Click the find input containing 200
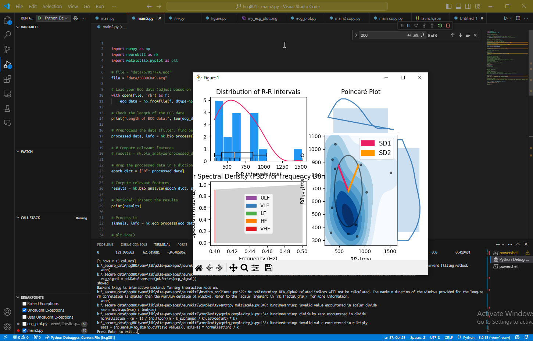Viewport: 533px width, 341px height. pos(382,35)
